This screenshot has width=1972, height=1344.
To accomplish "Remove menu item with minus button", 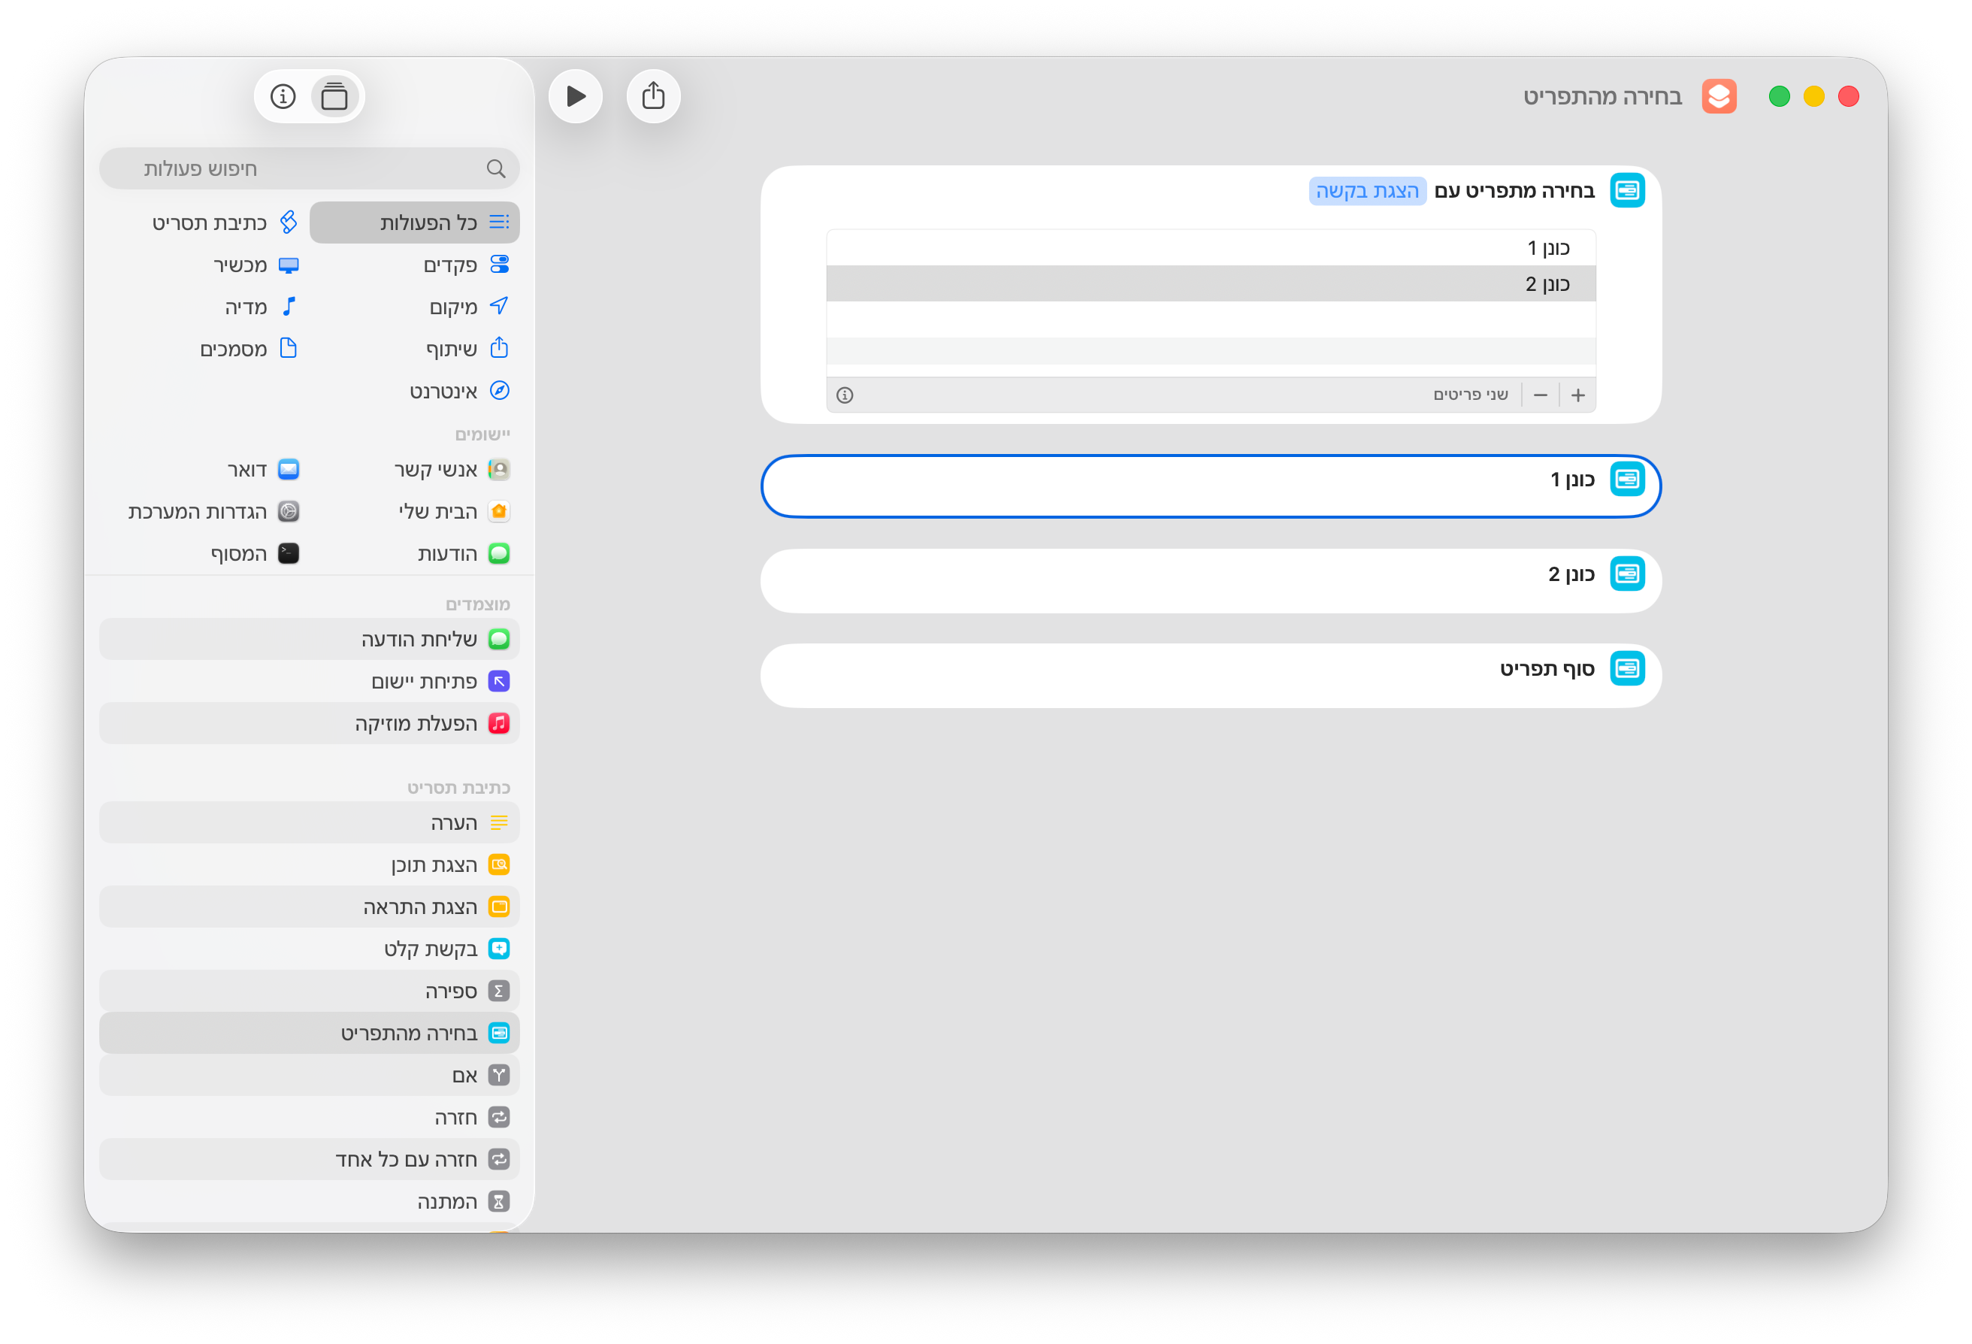I will coord(1540,395).
